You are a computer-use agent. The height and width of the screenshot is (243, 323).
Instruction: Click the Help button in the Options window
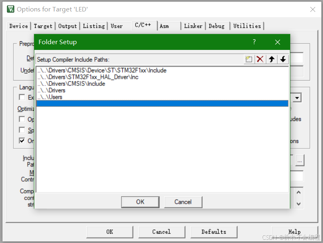point(294,232)
